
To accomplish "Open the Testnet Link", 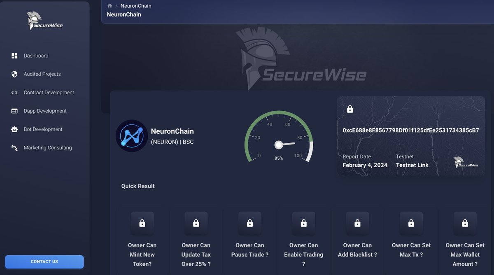I will tap(412, 165).
